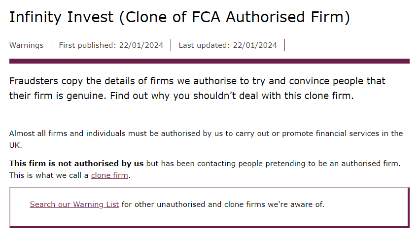Click the text "This is what we call a"
Viewport: 419px width, 238px height.
tap(49, 175)
